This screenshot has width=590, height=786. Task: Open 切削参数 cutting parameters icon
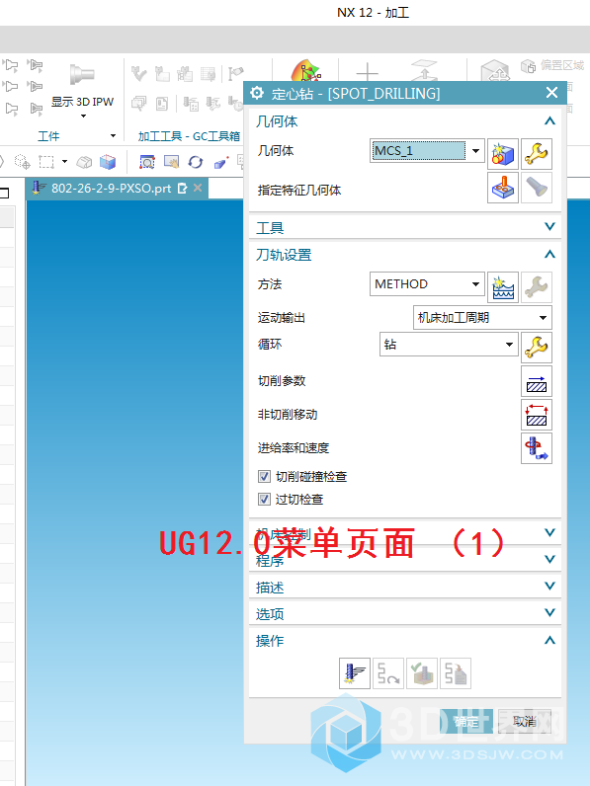[x=537, y=381]
